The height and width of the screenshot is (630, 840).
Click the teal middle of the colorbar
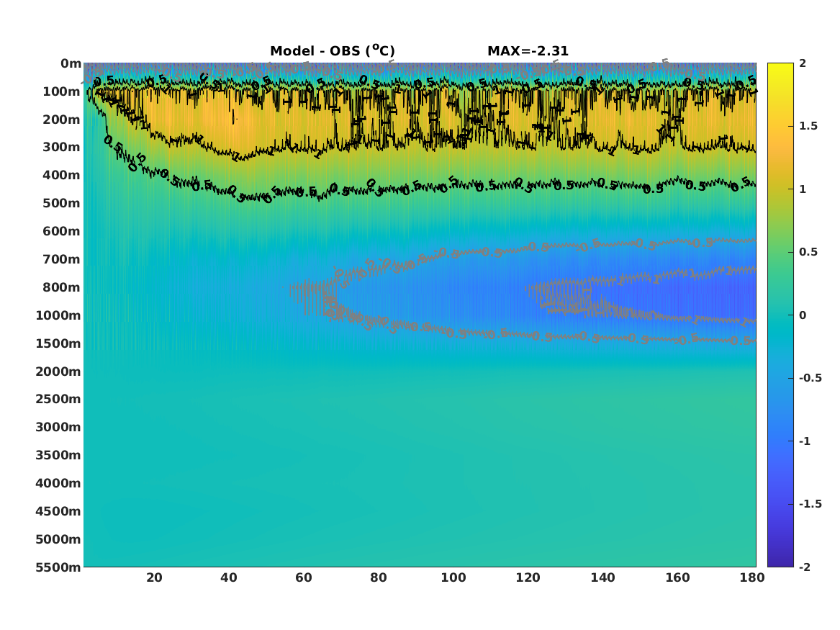tap(780, 315)
